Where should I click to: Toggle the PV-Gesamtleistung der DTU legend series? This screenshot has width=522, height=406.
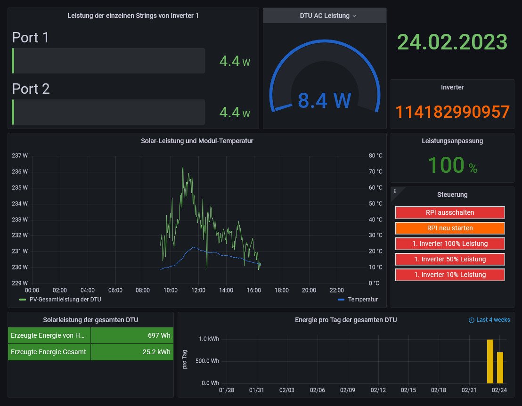point(65,300)
